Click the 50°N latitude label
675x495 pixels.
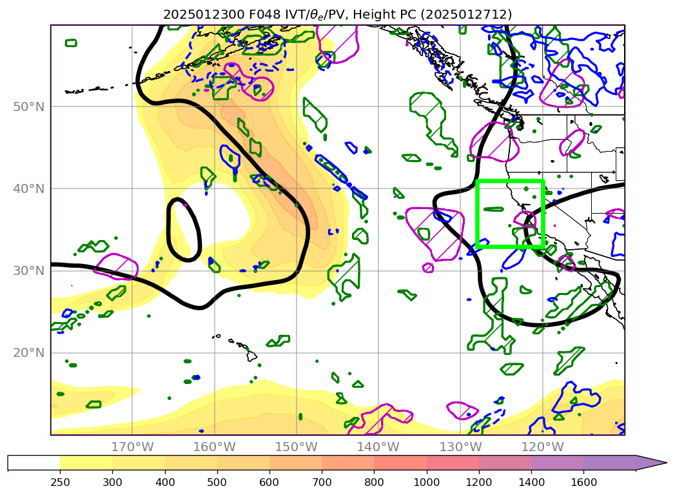(28, 107)
